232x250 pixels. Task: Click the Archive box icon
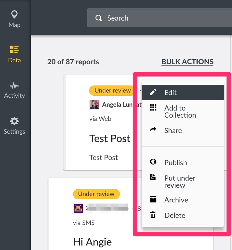[153, 200]
